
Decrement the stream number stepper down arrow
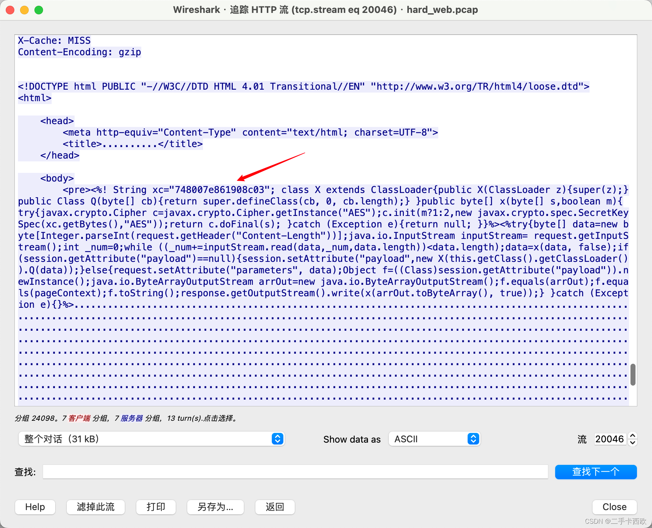[x=633, y=443]
